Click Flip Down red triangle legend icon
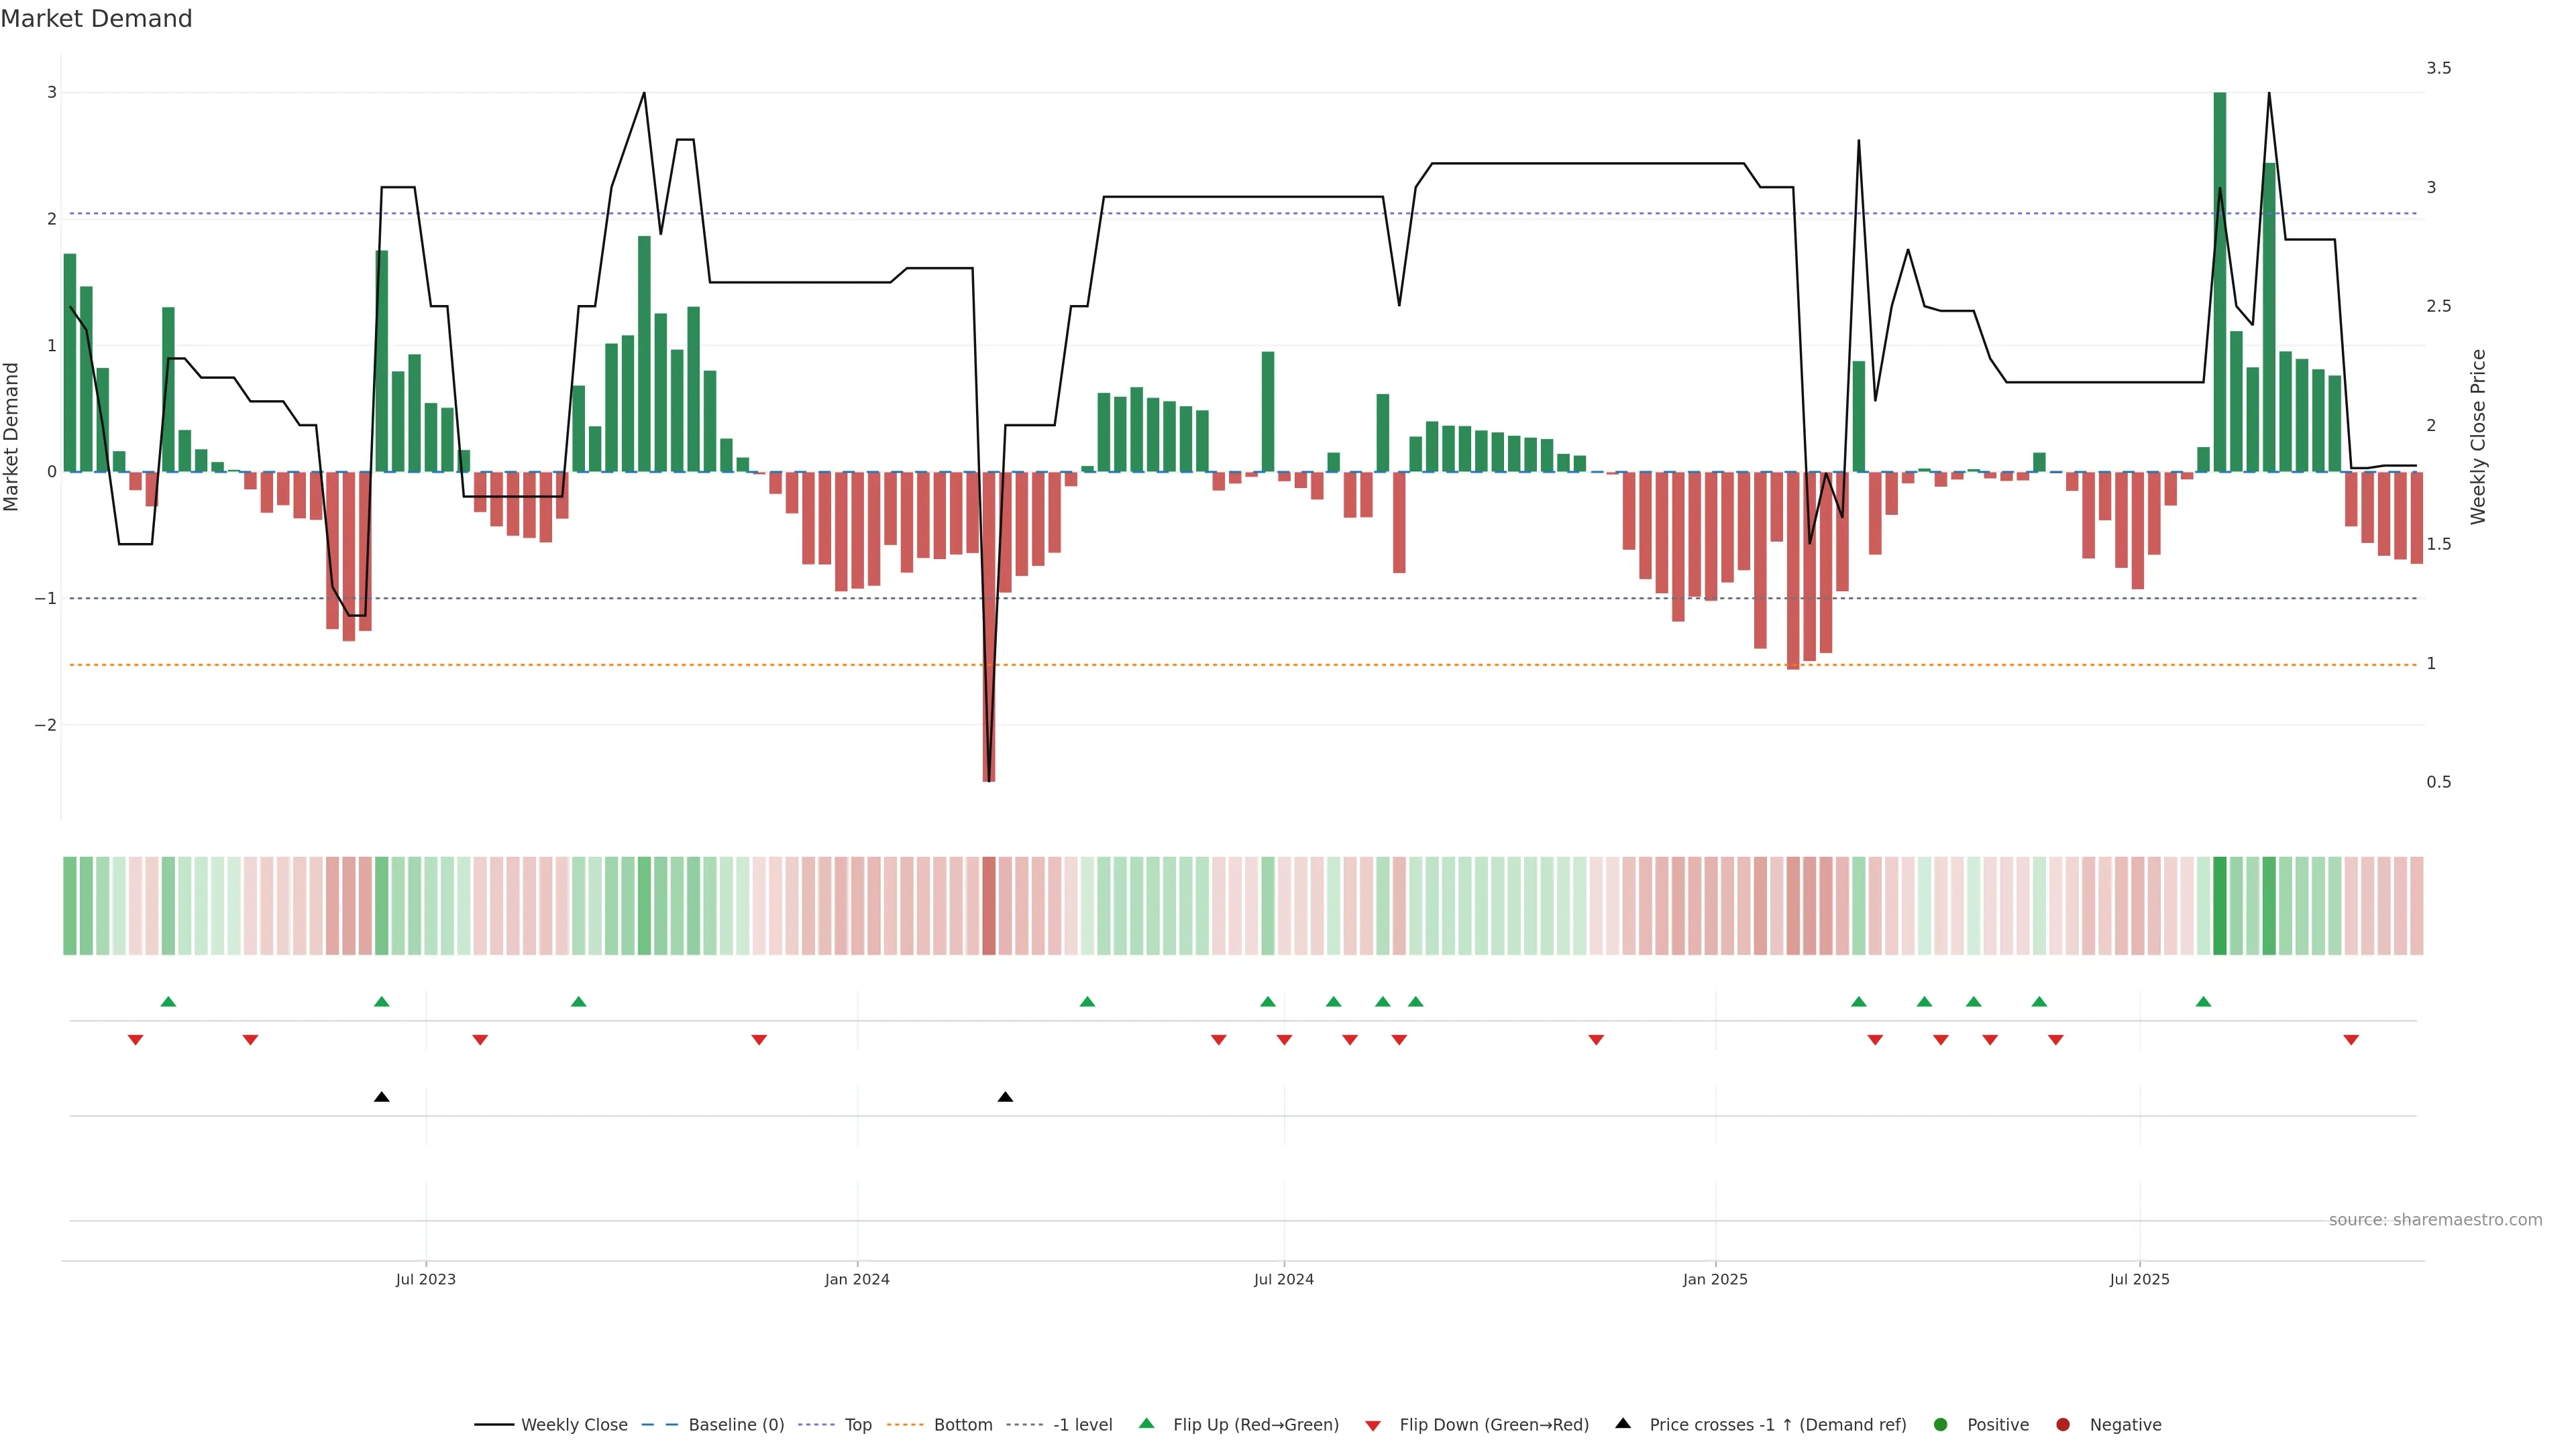The height and width of the screenshot is (1448, 2576). coord(1373,1426)
